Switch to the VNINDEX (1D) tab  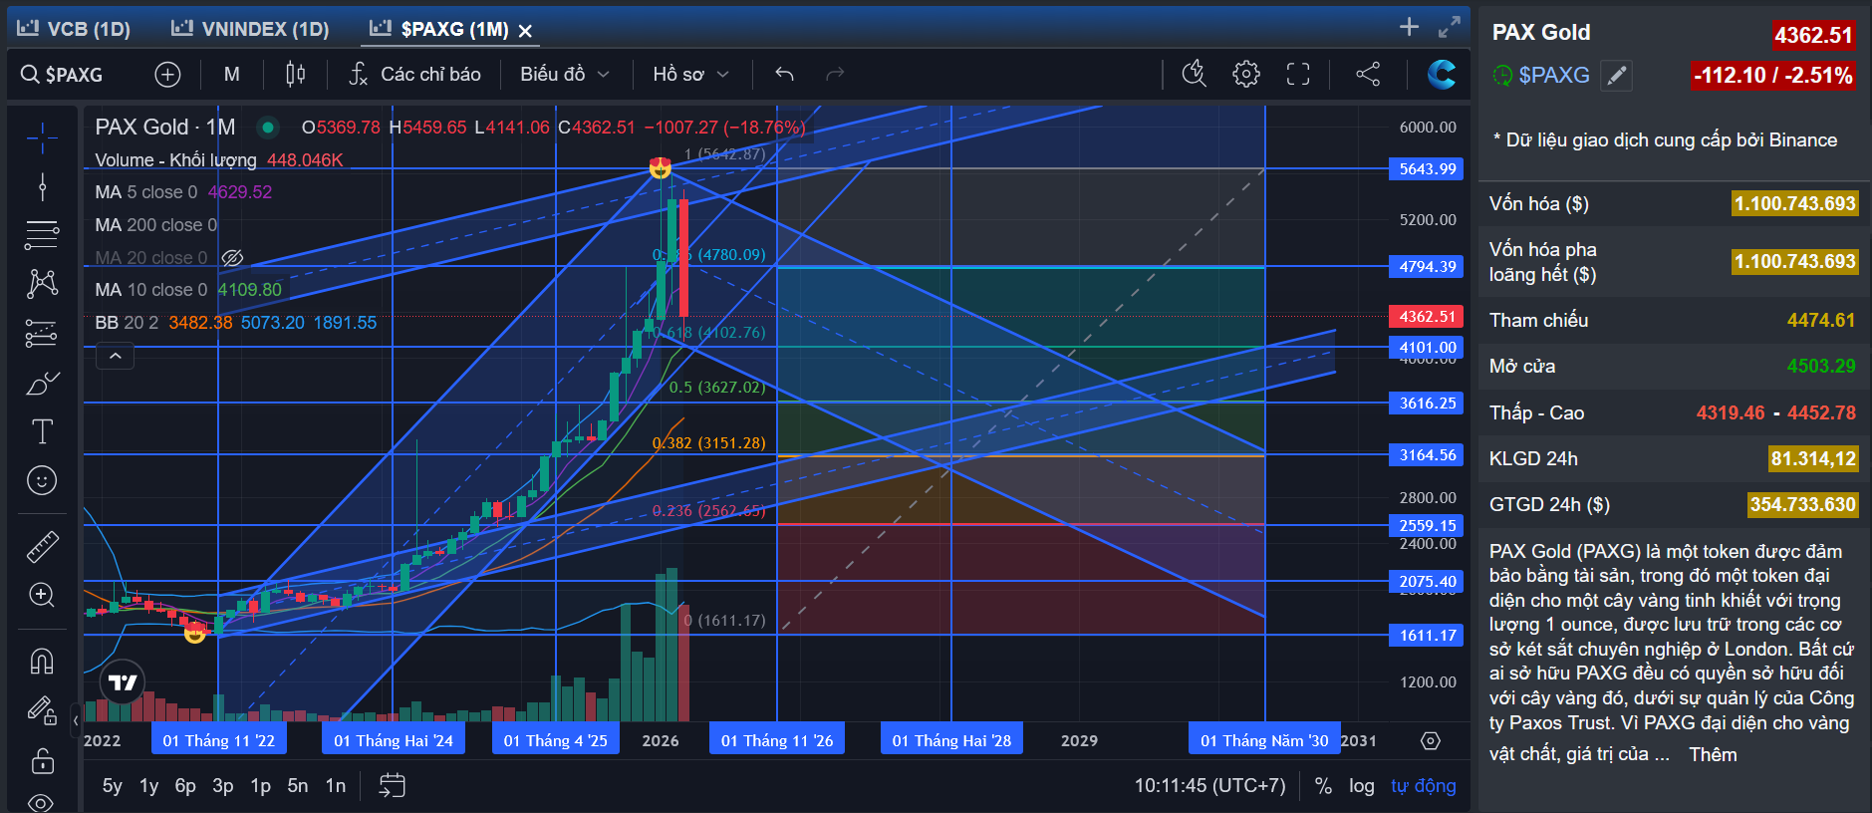250,29
